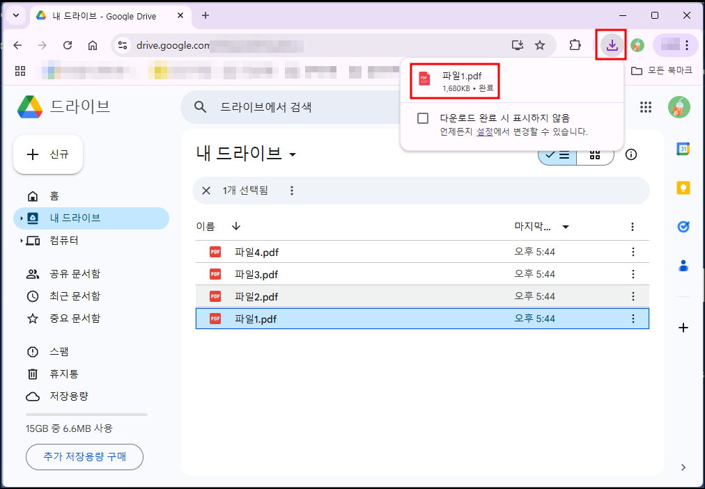
Task: Expand the 컴퓨터 sidebar section
Action: point(21,241)
